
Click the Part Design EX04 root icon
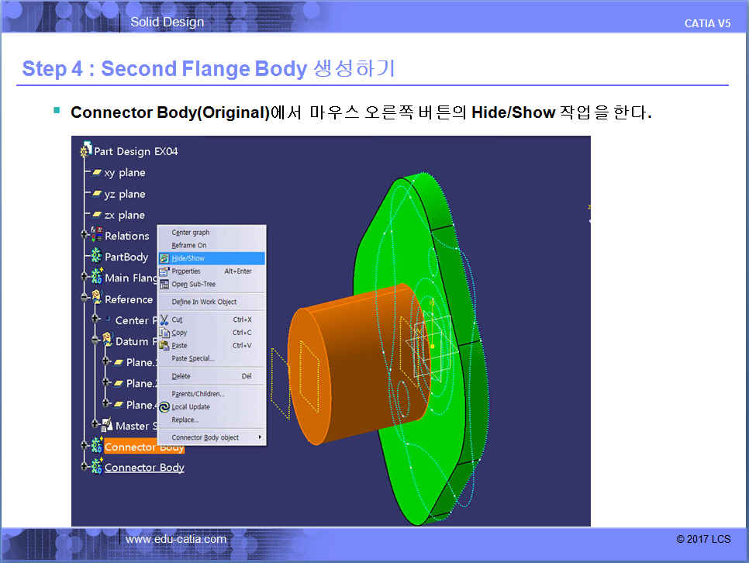[86, 150]
